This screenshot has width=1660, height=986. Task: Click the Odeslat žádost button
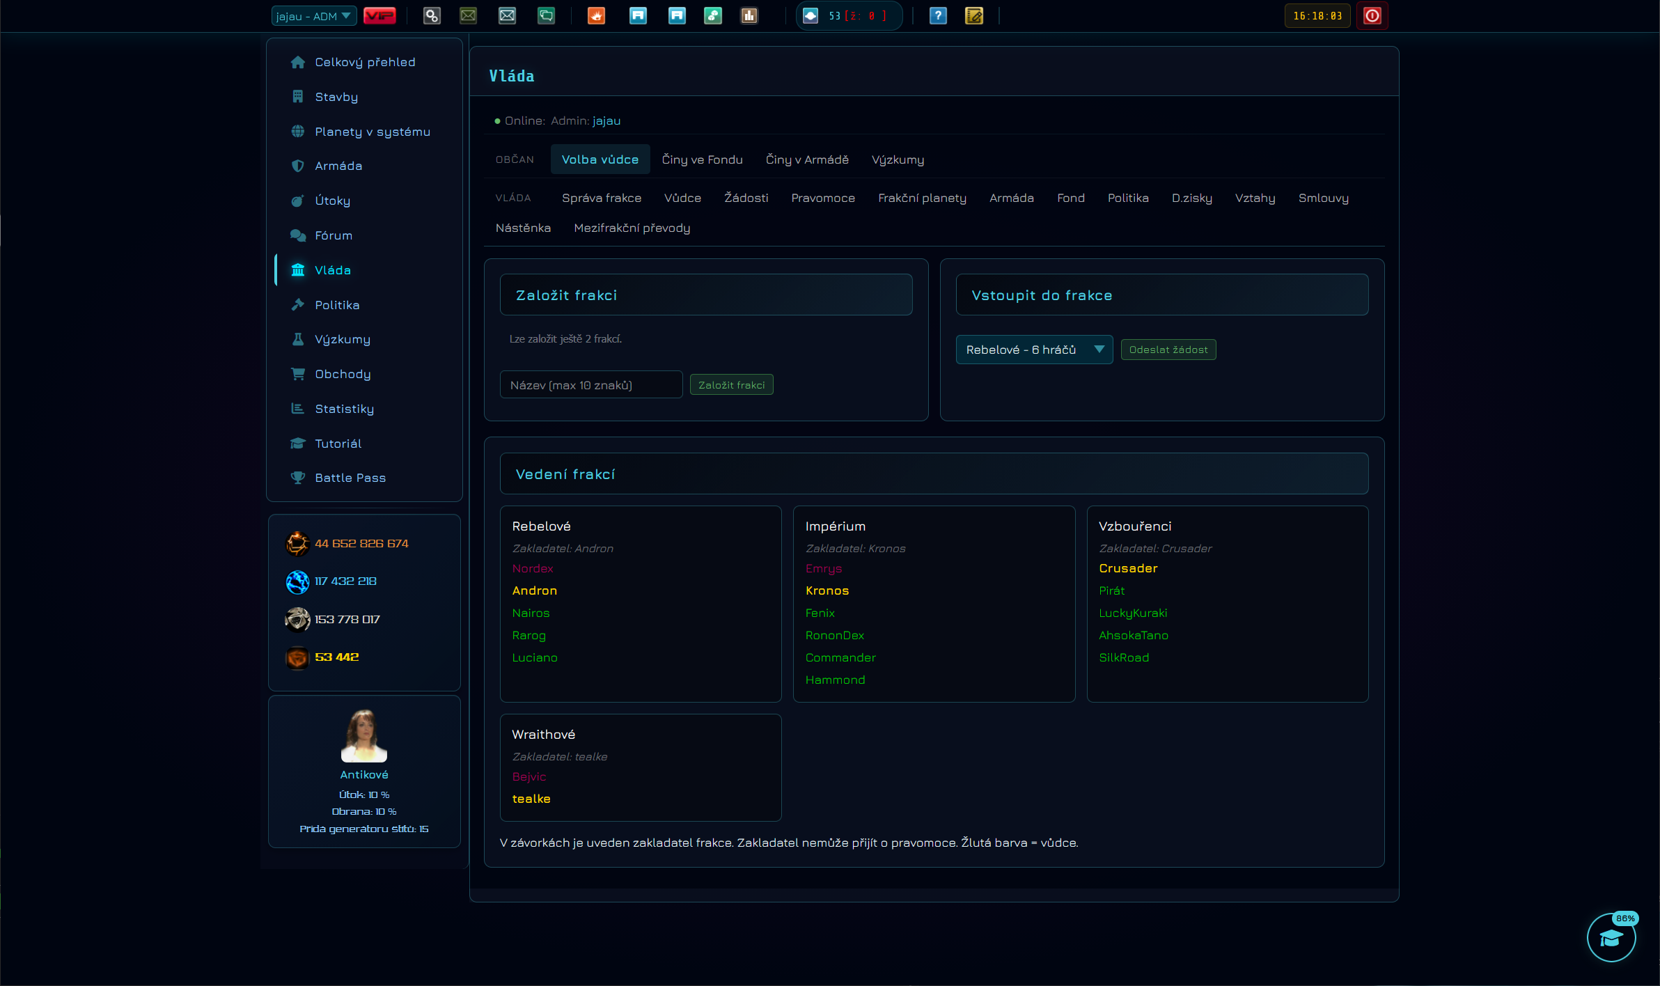coord(1168,350)
